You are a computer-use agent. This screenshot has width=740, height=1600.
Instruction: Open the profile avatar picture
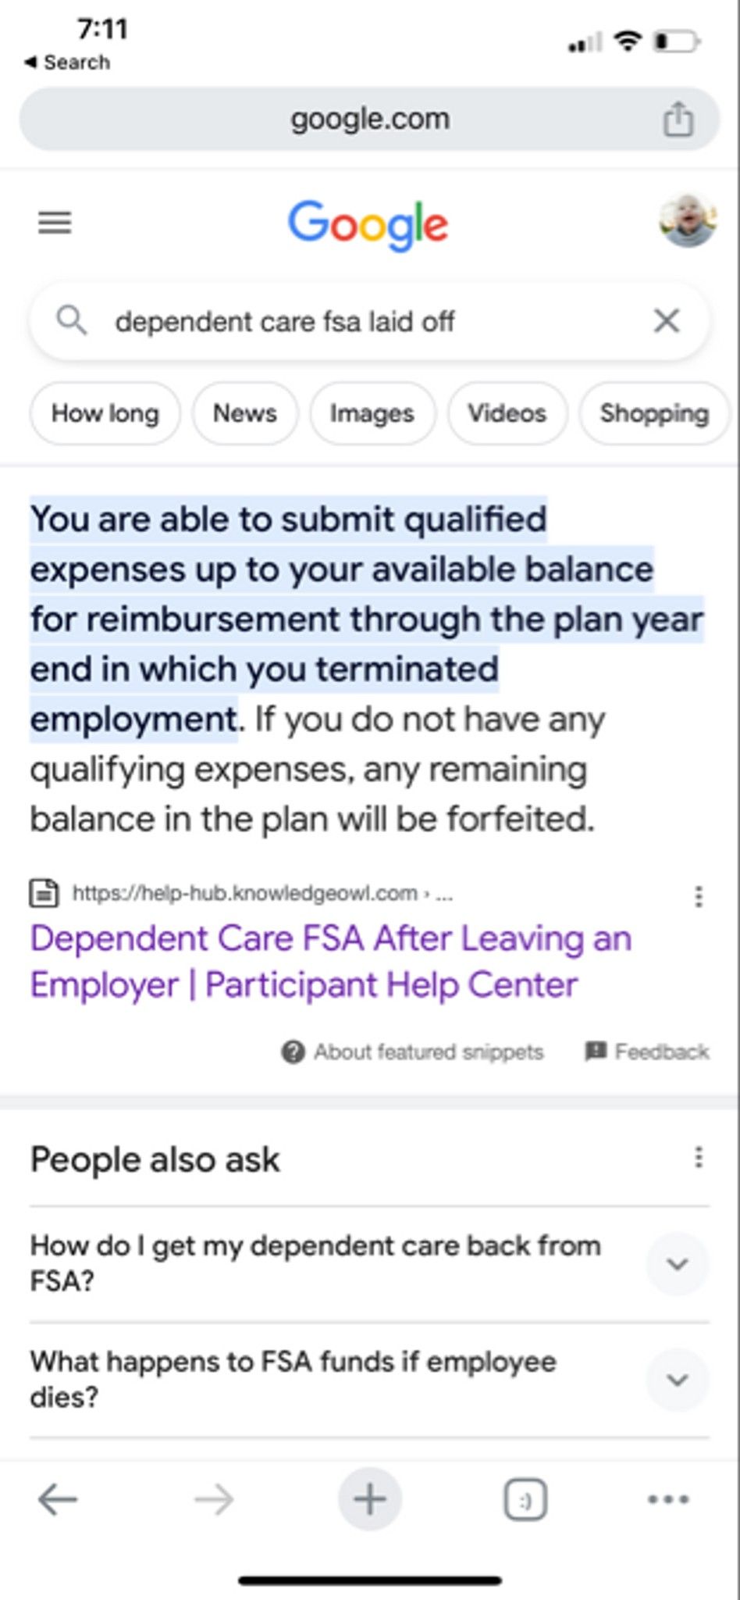(687, 221)
